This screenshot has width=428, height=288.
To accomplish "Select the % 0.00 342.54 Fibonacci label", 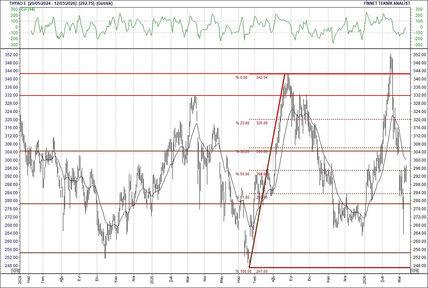I will [x=251, y=78].
